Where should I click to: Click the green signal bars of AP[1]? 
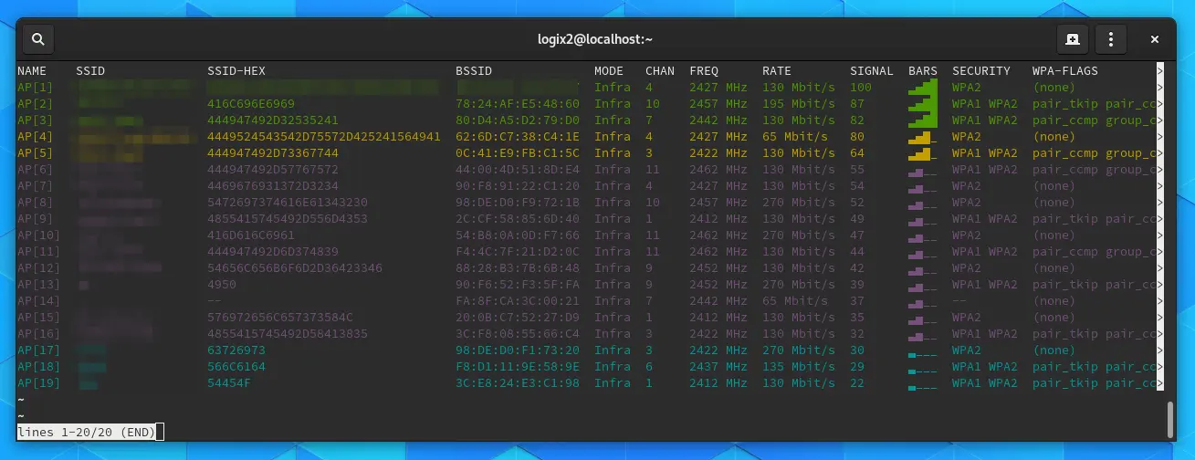click(923, 88)
